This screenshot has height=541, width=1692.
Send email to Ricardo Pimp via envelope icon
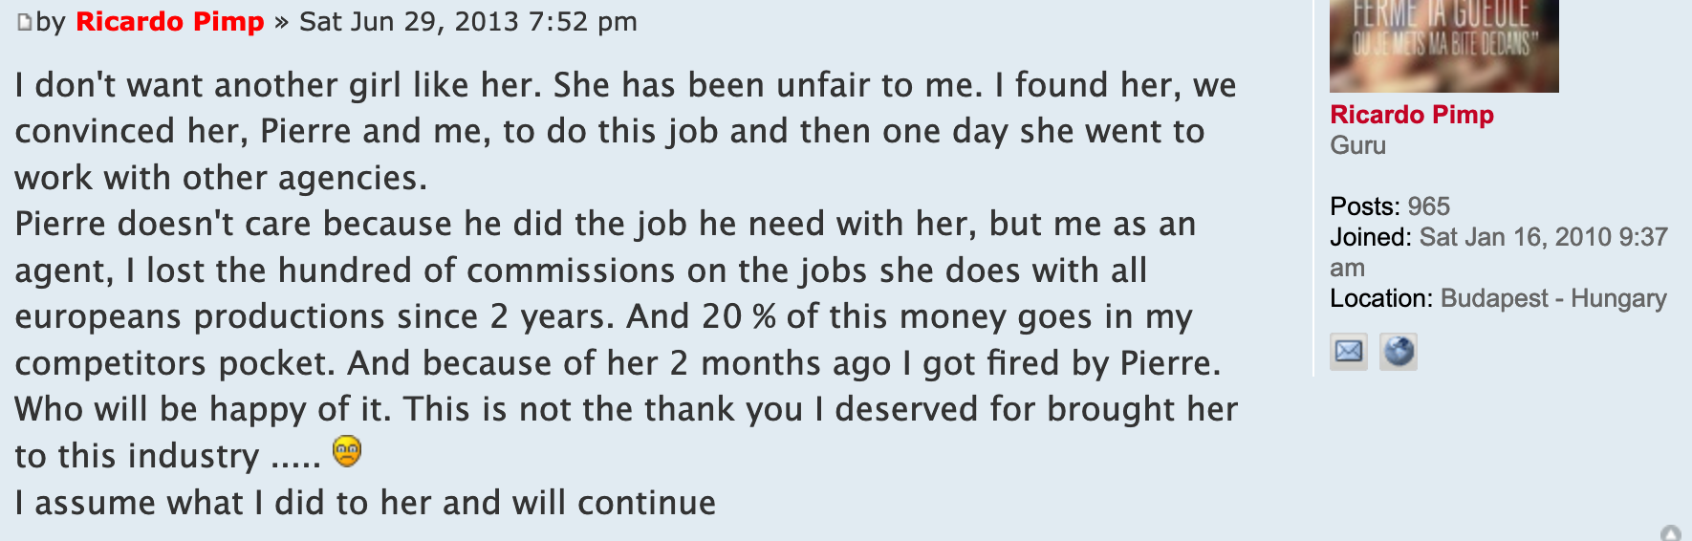[x=1349, y=352]
